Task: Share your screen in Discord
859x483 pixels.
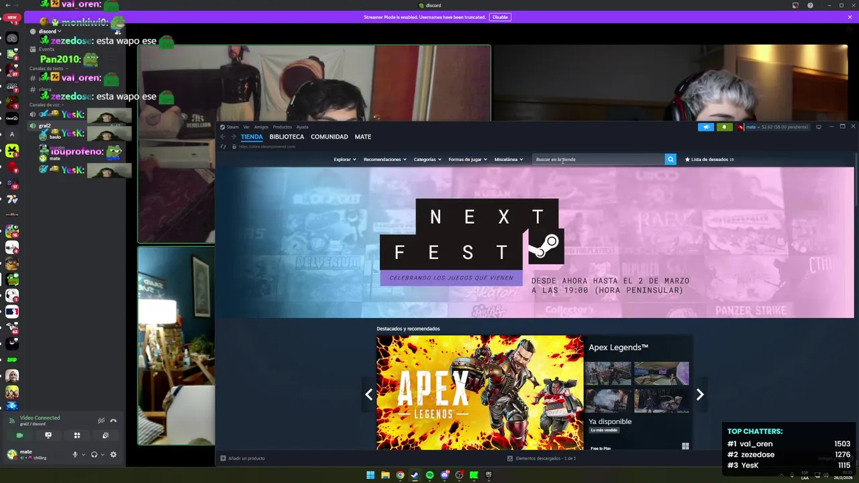Action: point(48,435)
